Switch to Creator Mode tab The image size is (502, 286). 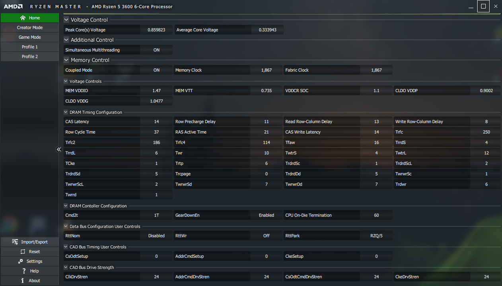coord(30,27)
